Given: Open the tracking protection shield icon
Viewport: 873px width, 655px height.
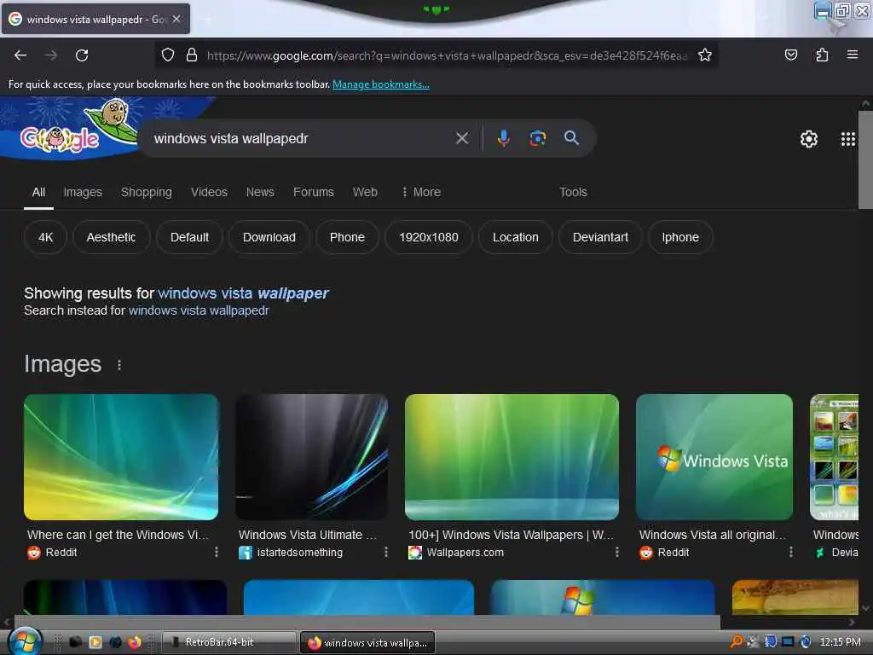Looking at the screenshot, I should click(x=168, y=55).
